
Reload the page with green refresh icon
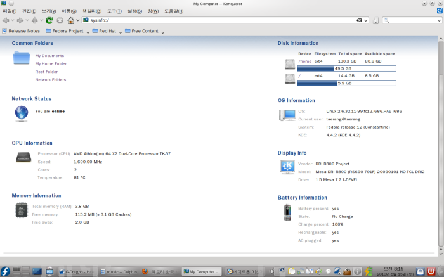49,20
